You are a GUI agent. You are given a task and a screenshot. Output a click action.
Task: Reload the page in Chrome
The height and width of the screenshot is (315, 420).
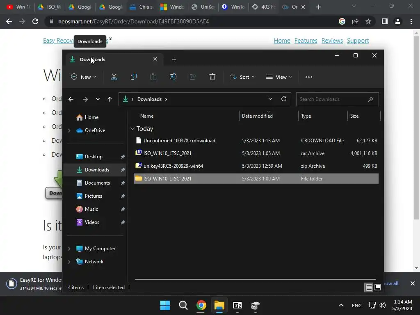tap(35, 21)
